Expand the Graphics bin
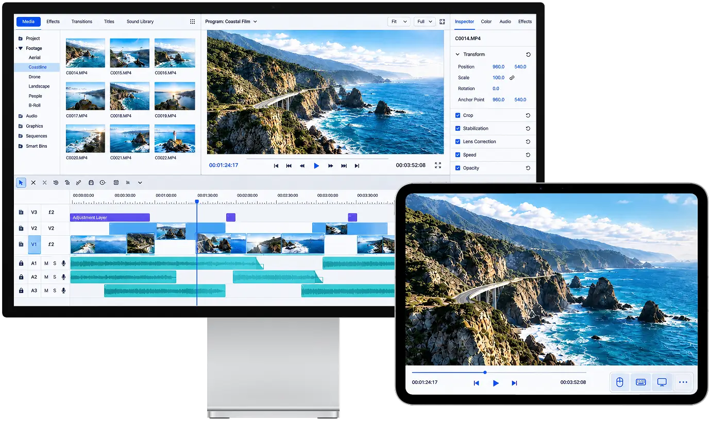 click(20, 126)
